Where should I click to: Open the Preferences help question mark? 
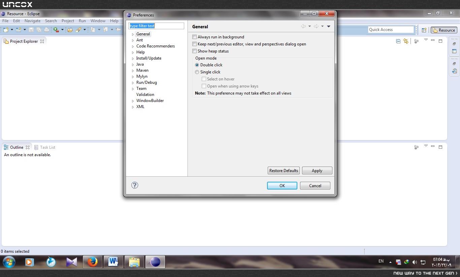[x=135, y=185]
